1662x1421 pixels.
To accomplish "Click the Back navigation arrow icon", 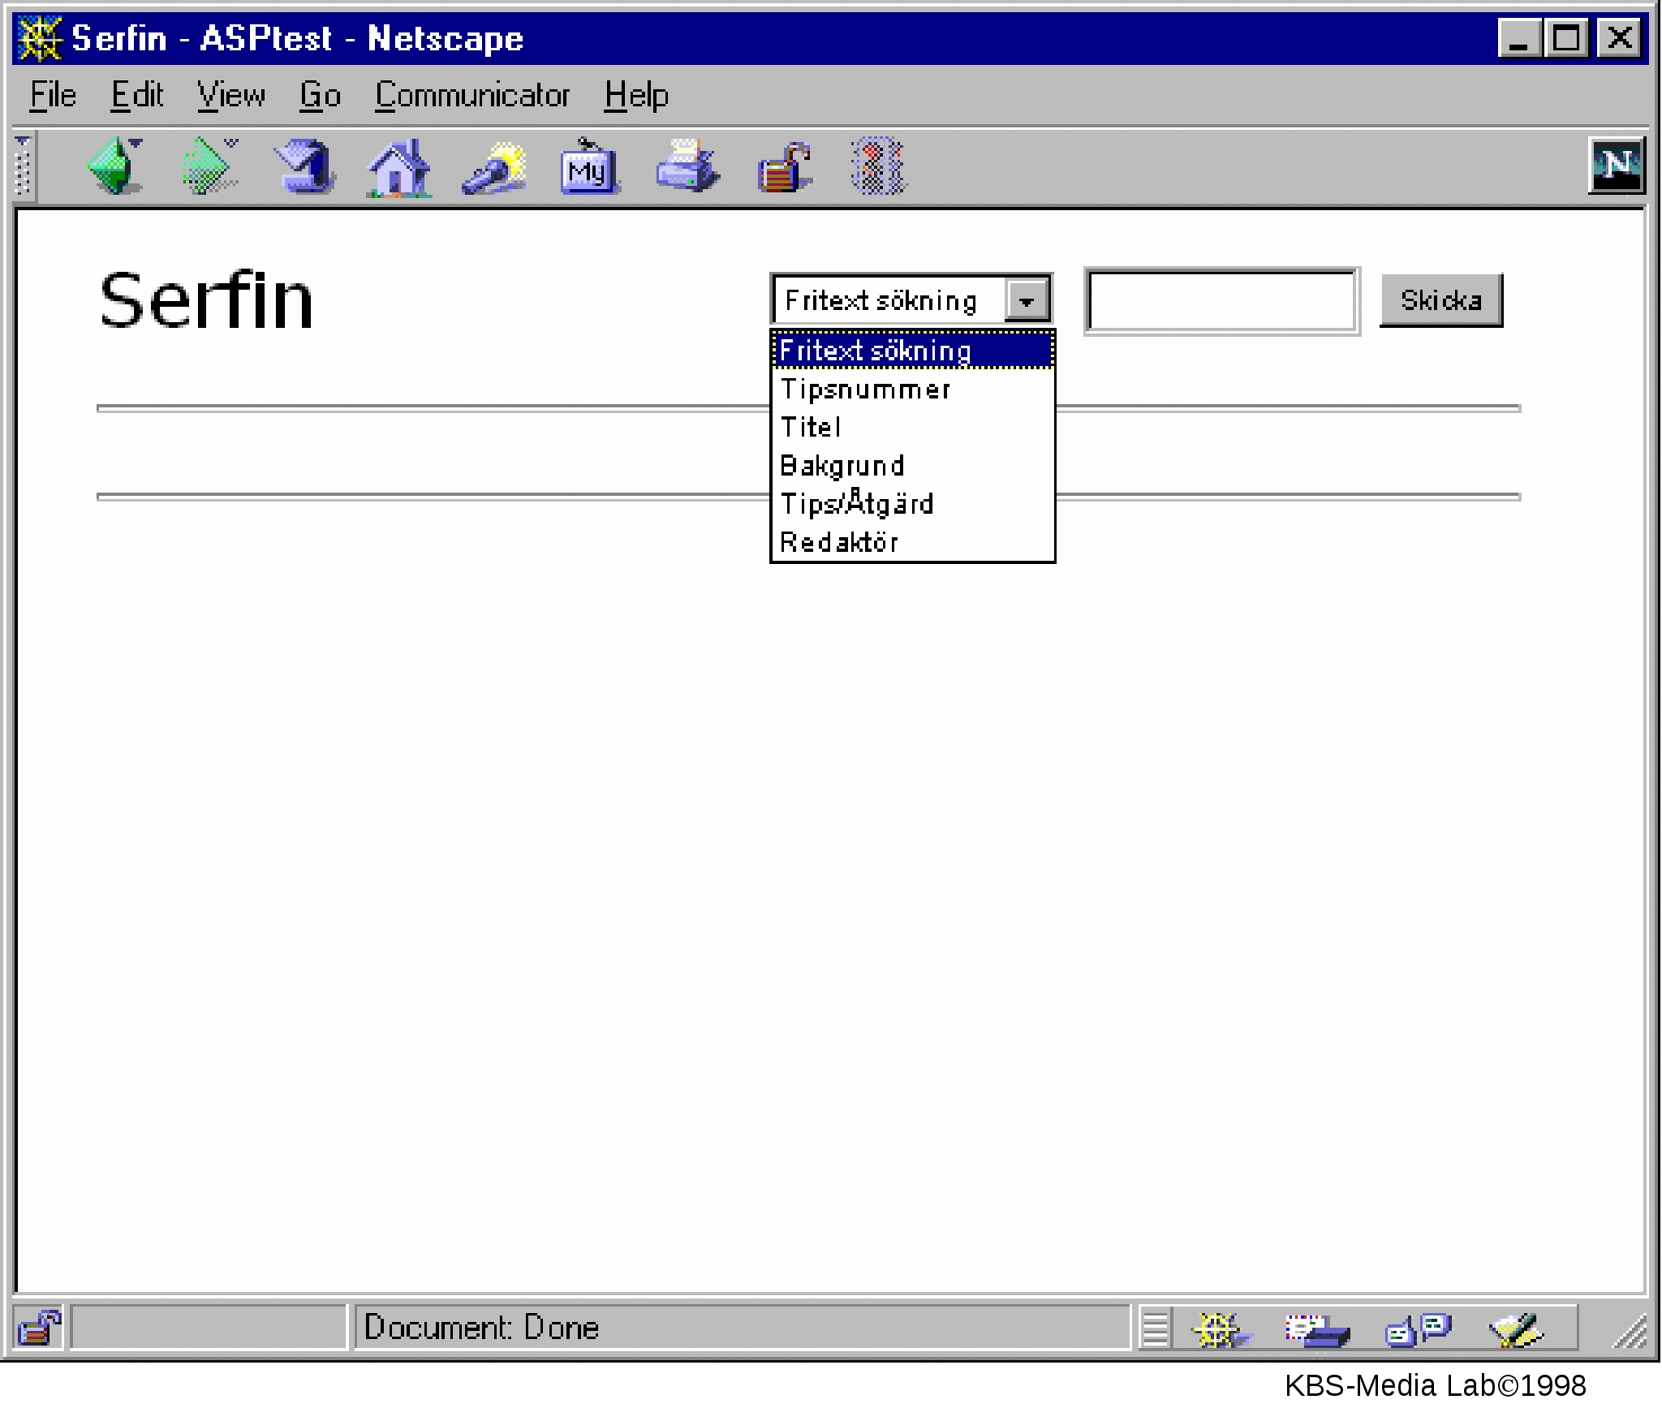I will (114, 166).
